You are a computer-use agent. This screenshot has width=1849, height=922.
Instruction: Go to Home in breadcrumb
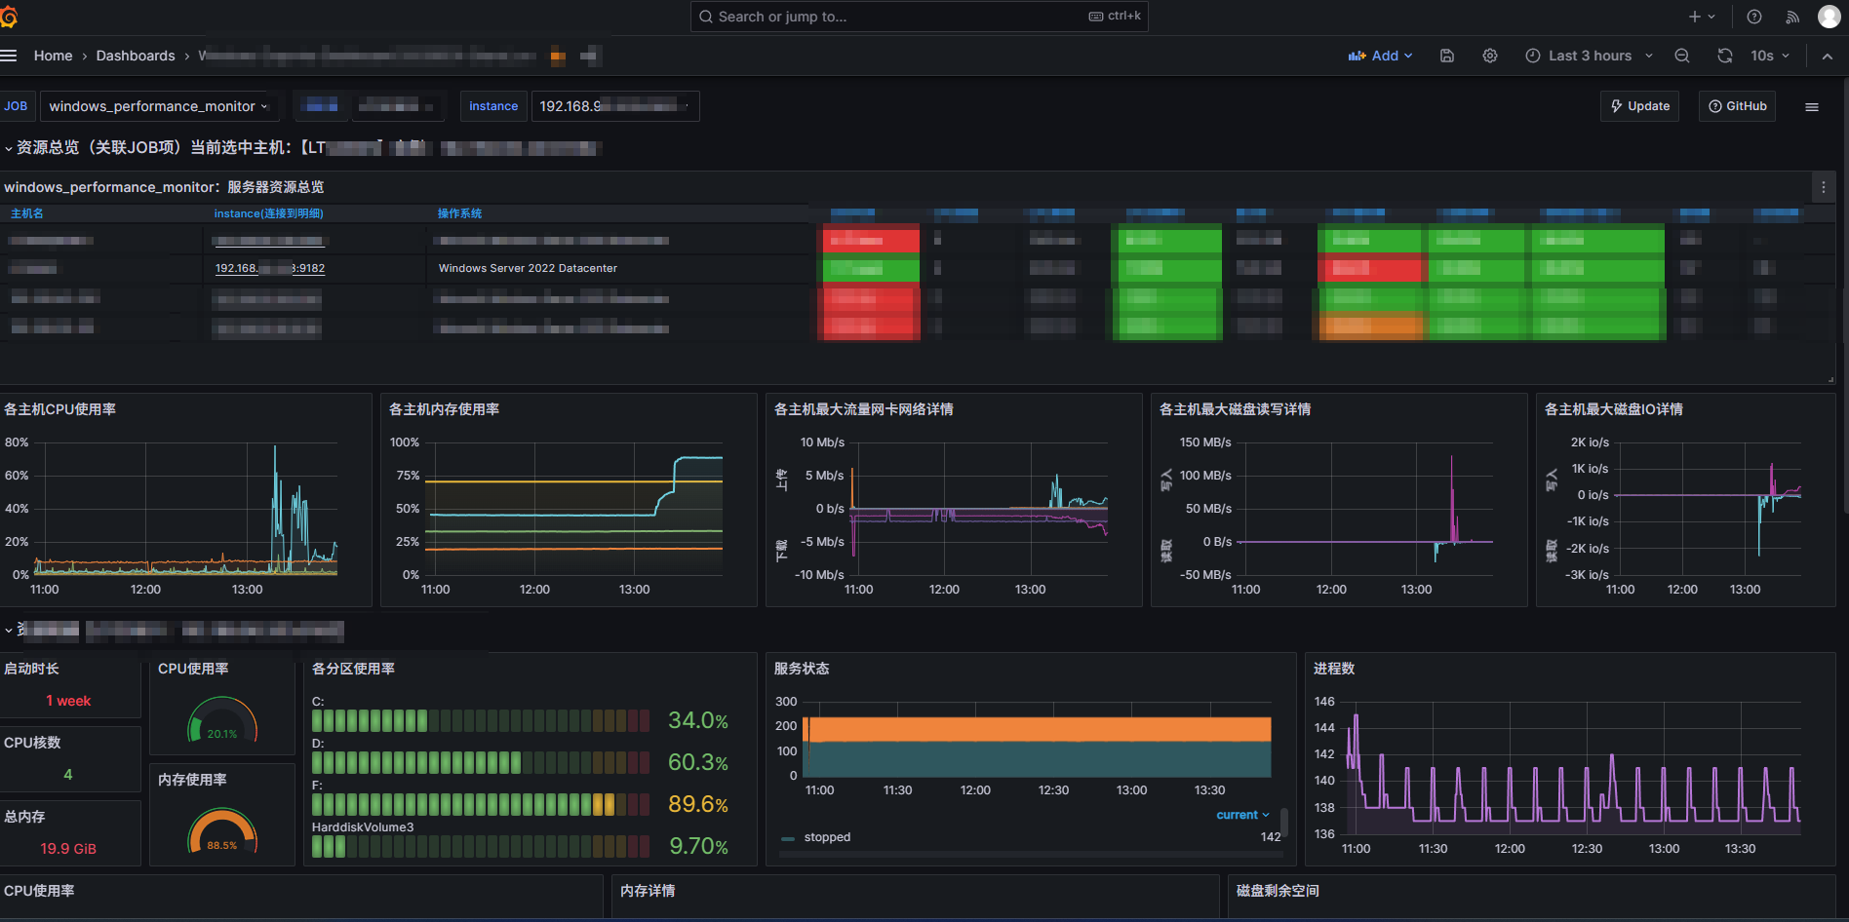point(53,56)
